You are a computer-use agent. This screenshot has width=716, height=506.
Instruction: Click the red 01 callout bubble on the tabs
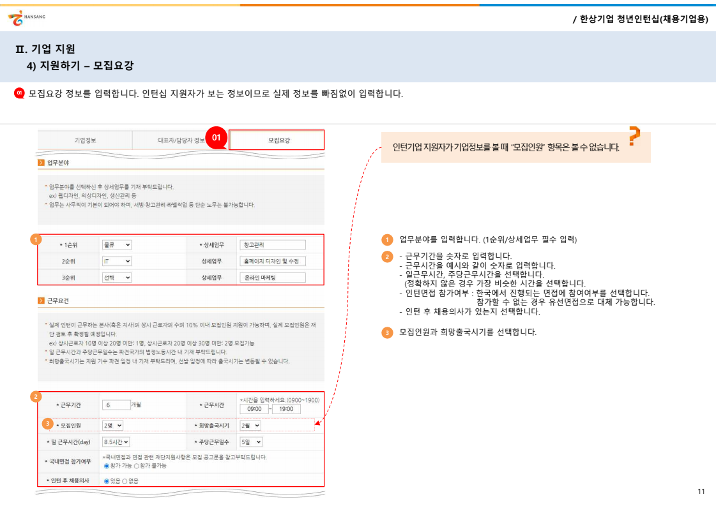click(216, 138)
